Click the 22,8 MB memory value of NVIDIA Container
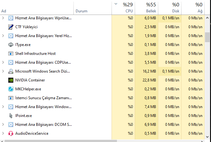Viewport: 211px width, 142px height. pyautogui.click(x=149, y=80)
